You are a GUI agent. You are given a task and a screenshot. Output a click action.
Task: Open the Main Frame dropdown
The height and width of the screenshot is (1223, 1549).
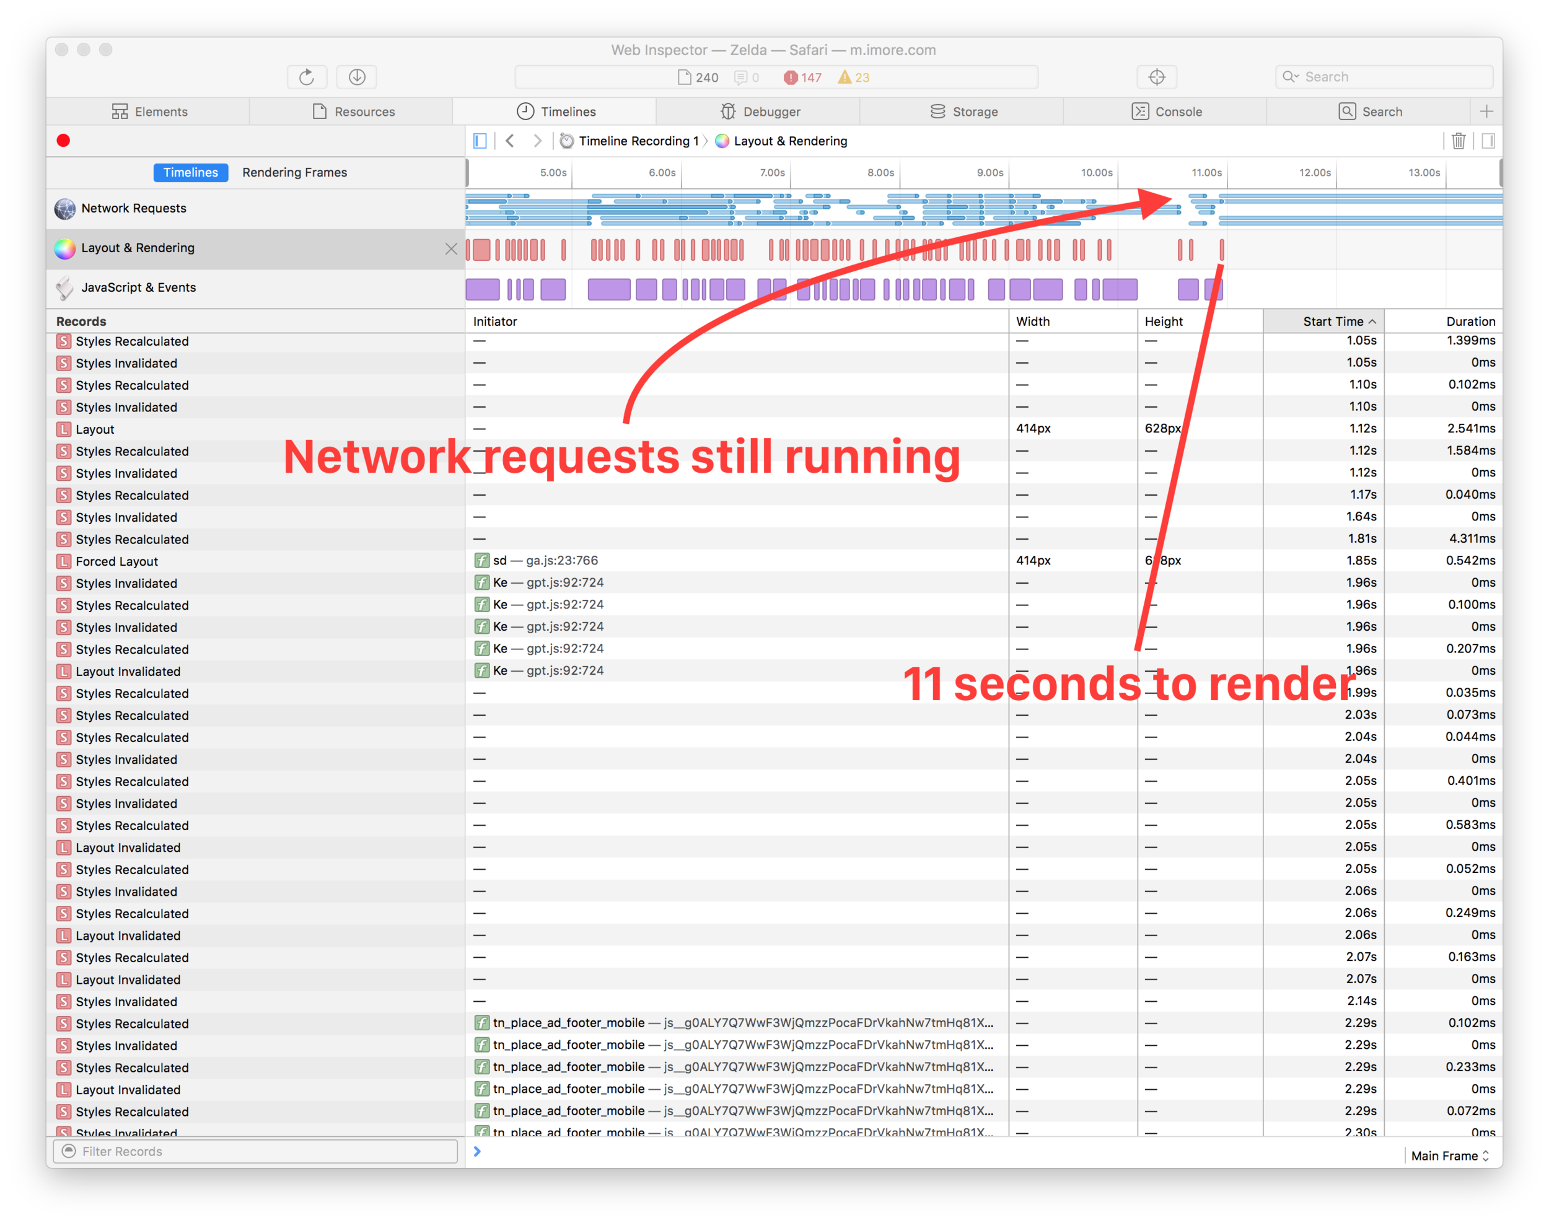pyautogui.click(x=1450, y=1155)
